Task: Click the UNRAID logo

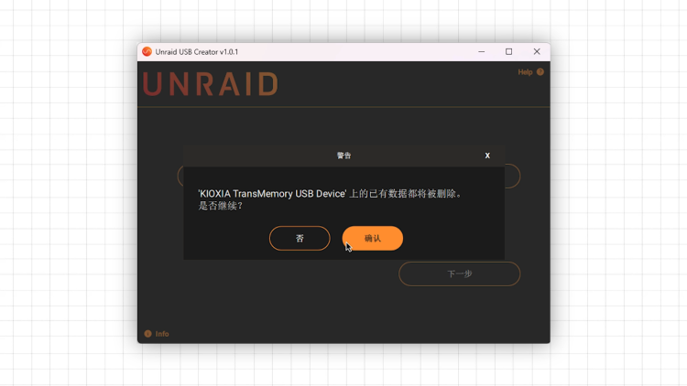Action: (211, 84)
